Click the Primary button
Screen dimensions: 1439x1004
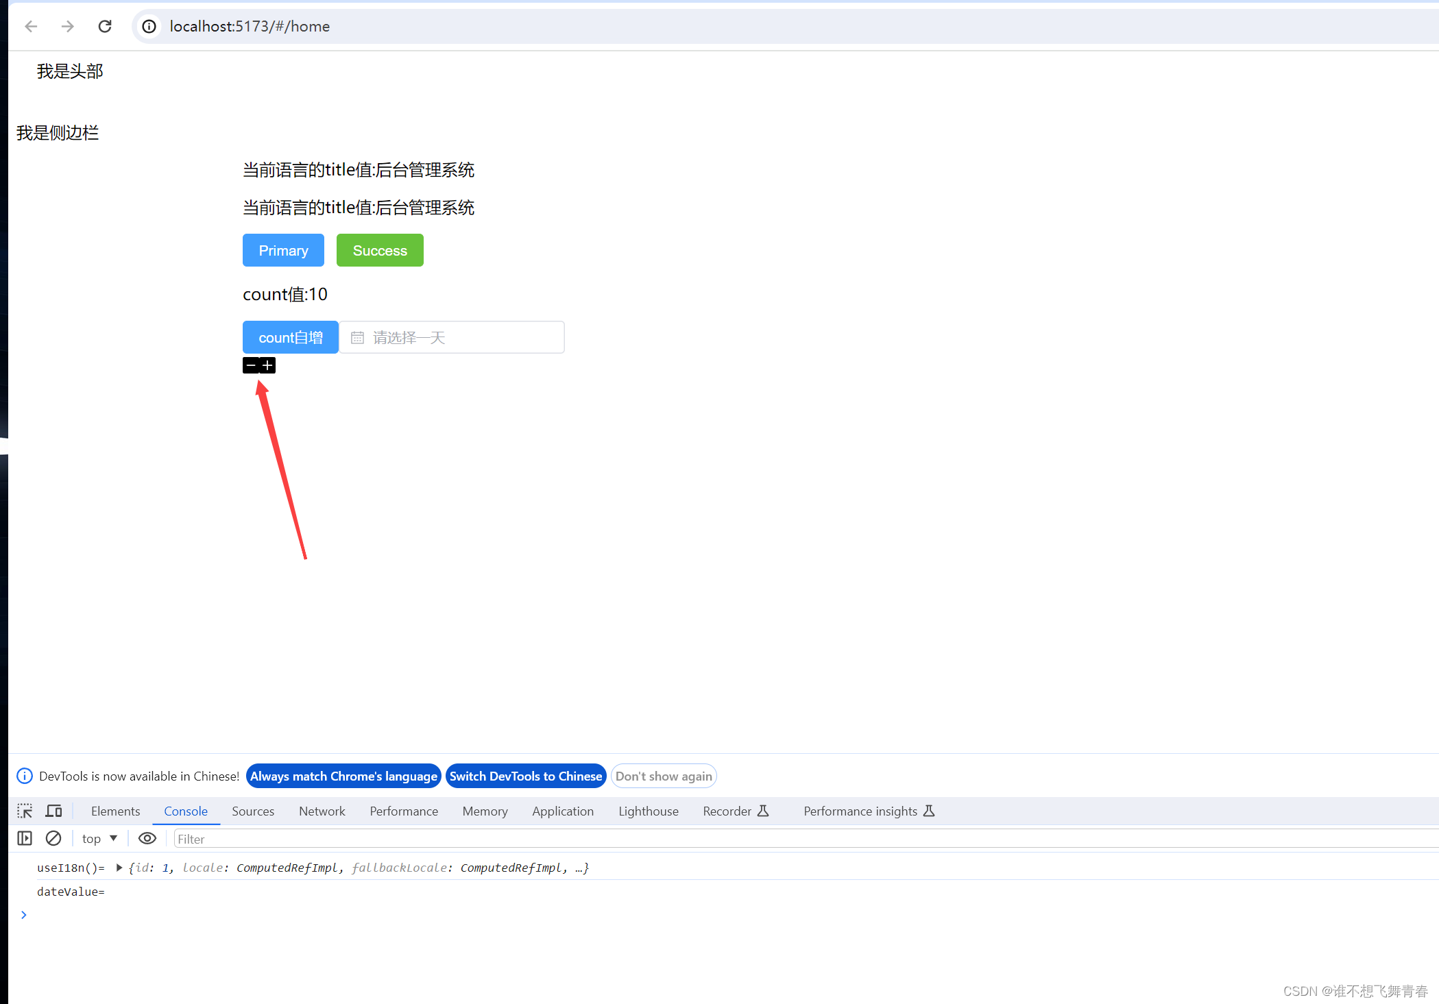(283, 250)
